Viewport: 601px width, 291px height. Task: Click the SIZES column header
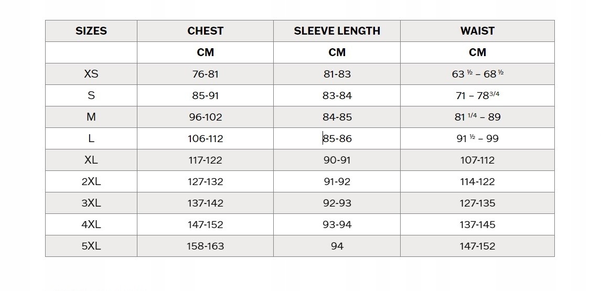pos(91,31)
